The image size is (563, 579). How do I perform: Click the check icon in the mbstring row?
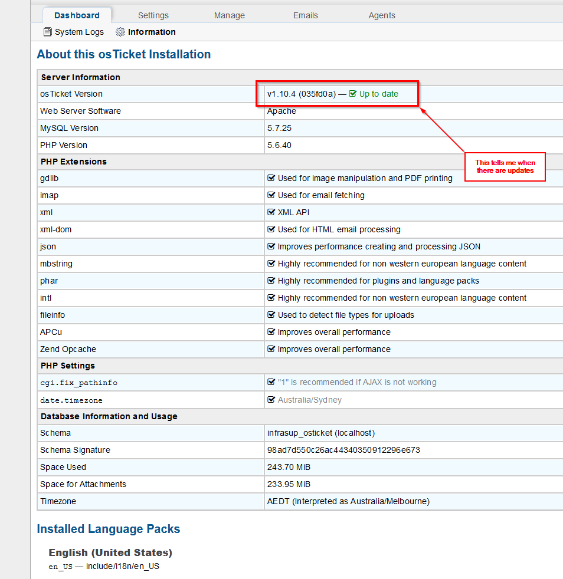click(271, 264)
